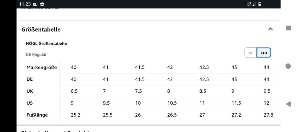Tap the 11.23 clock in status bar

[25, 4]
